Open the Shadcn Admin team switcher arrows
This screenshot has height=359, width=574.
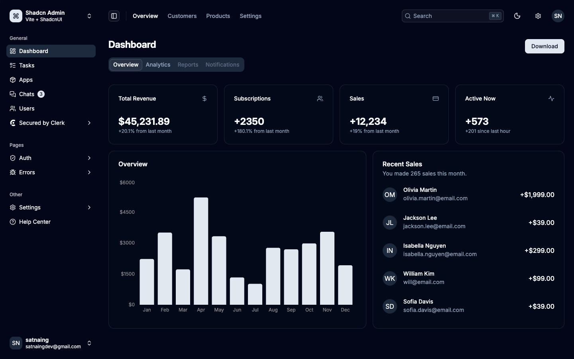click(x=89, y=16)
